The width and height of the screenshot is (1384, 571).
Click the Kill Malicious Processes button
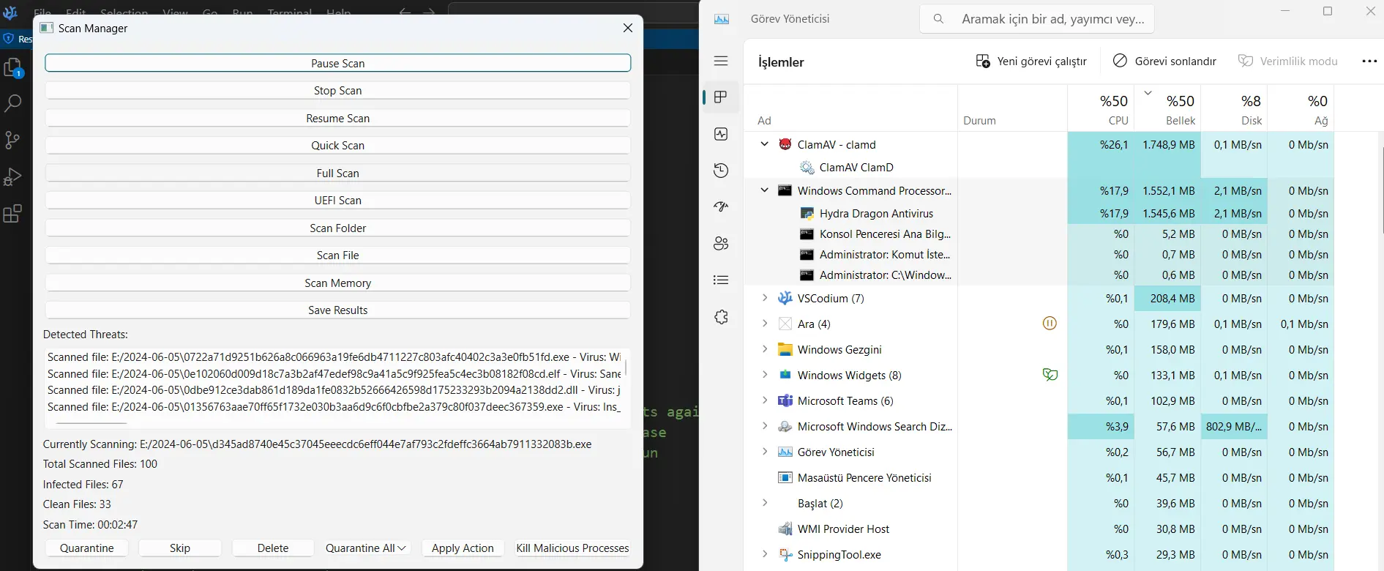572,548
